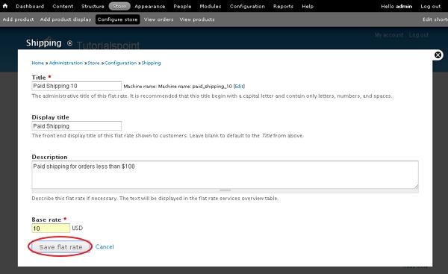Click inside the Description textarea
The height and width of the screenshot is (274, 448).
coord(225,175)
